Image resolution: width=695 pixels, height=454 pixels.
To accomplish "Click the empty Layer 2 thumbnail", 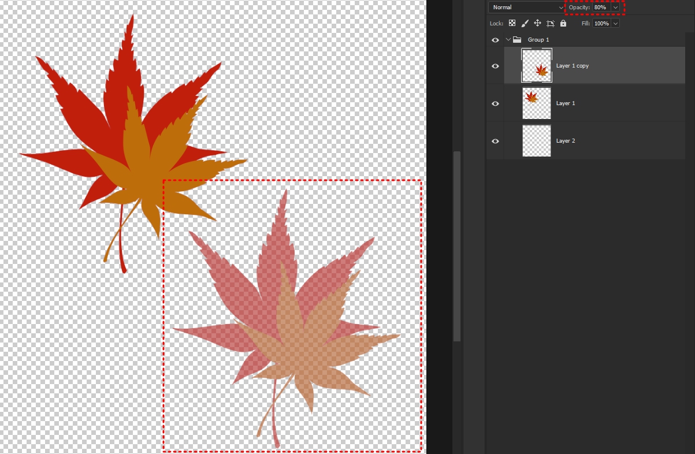I will [x=537, y=141].
